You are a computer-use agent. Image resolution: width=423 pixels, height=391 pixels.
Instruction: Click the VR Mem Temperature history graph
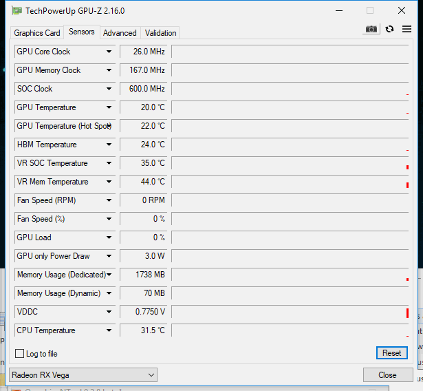(290, 182)
